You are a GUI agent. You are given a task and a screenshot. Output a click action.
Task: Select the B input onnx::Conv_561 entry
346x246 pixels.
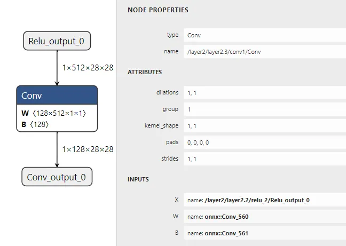tap(264, 233)
